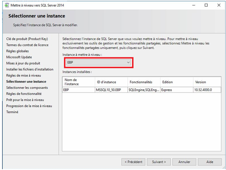Click the Suivant button
Screen dimensions: 226x170
(x=159, y=162)
